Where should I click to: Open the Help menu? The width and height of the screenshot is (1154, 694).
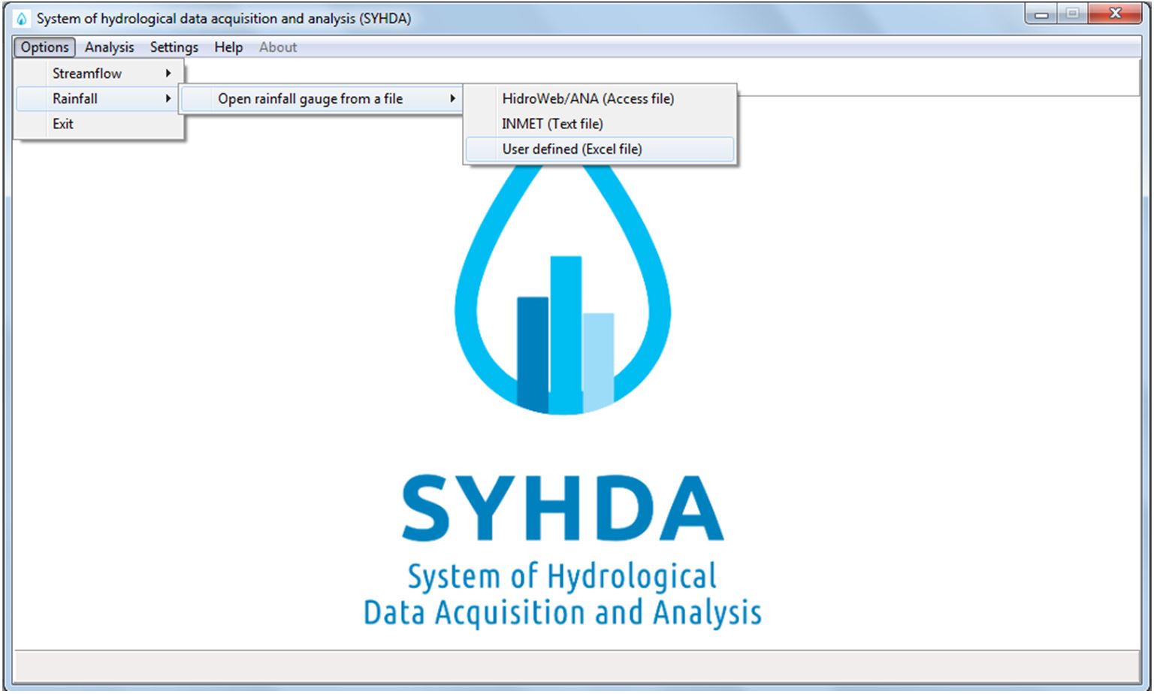coord(227,47)
